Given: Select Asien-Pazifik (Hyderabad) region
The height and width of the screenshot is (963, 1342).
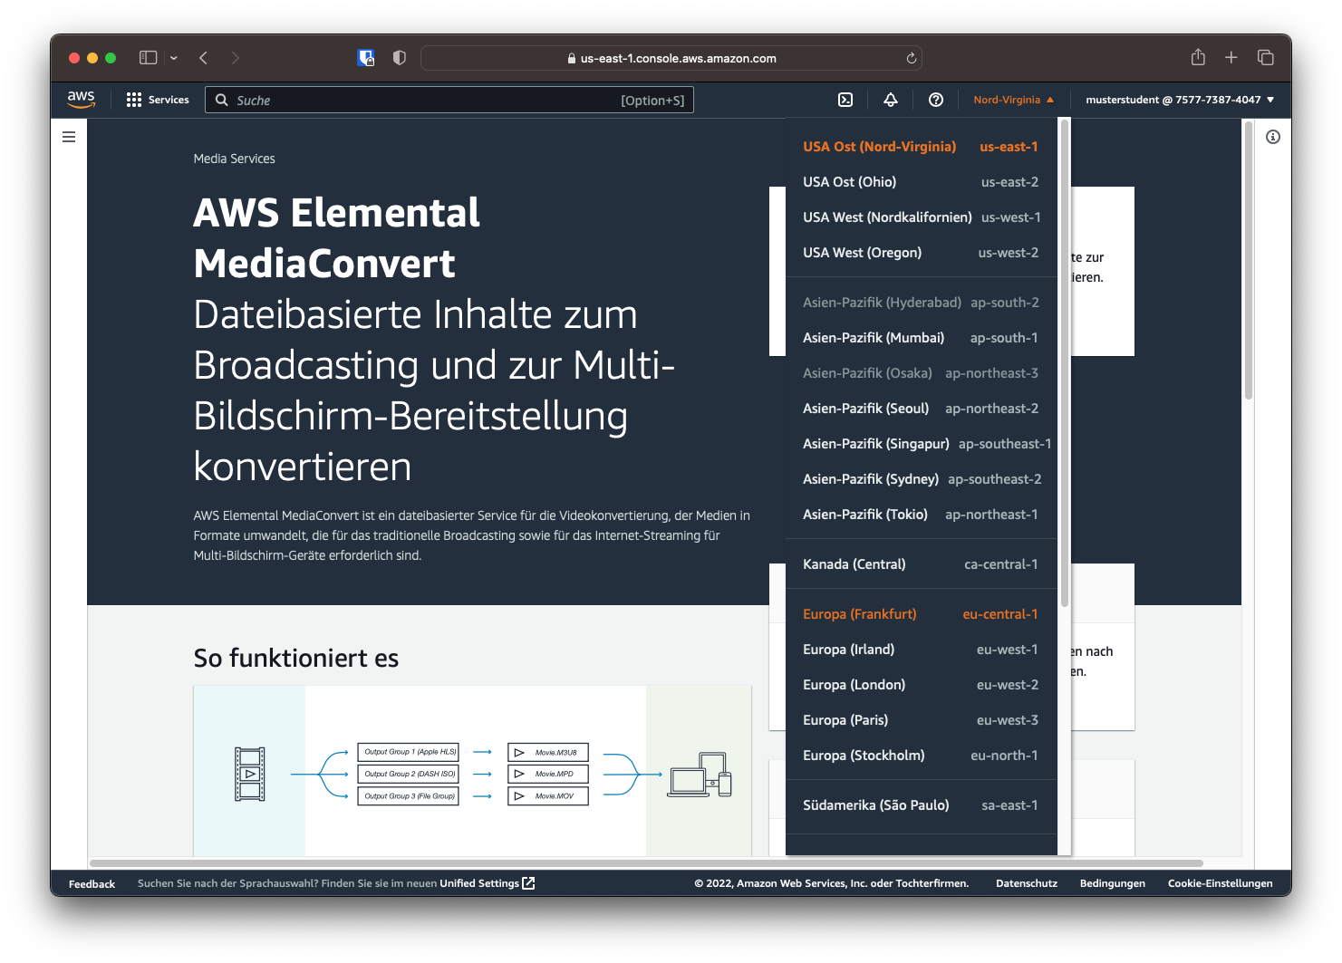Looking at the screenshot, I should [x=921, y=303].
